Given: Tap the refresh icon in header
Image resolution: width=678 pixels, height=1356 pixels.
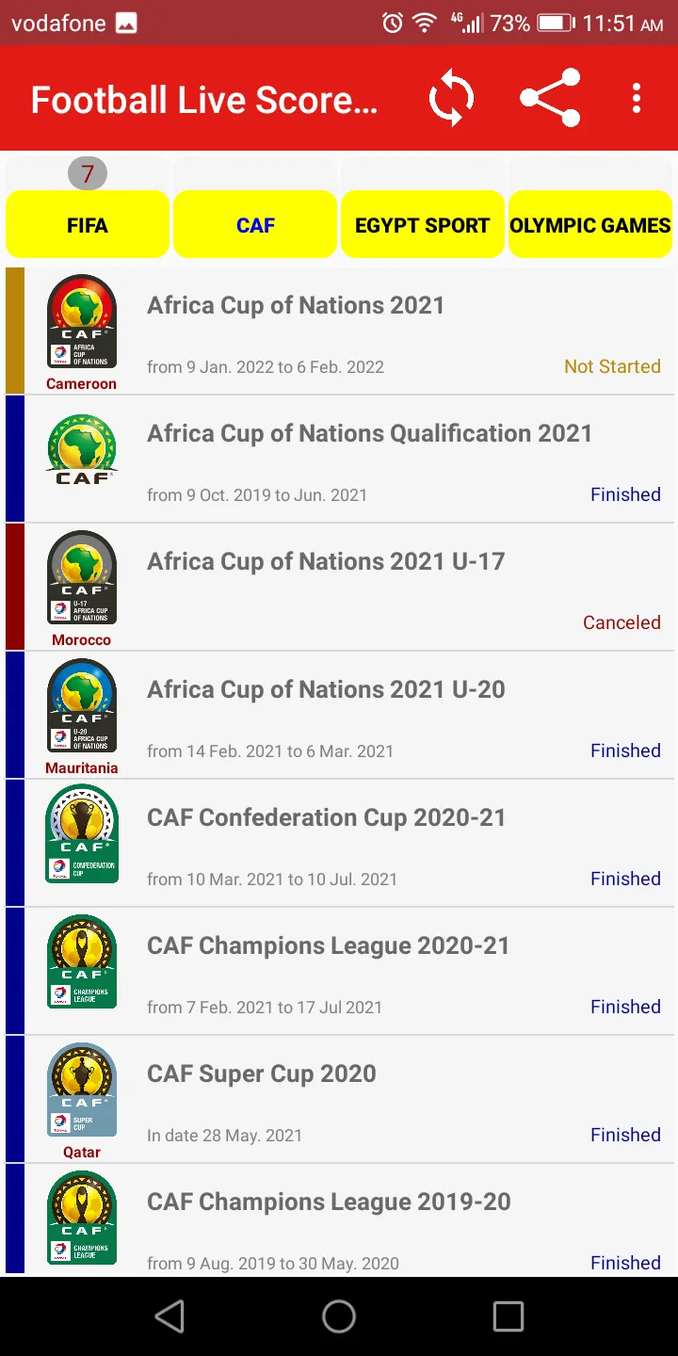Looking at the screenshot, I should 451,99.
